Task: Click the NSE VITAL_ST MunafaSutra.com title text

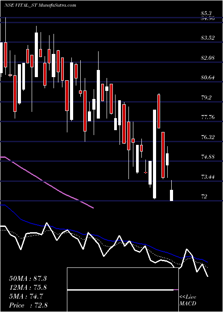Action: [x=40, y=5]
